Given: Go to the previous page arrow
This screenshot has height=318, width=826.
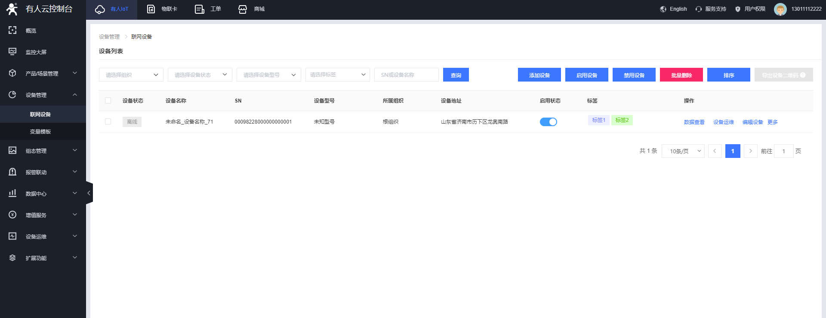Looking at the screenshot, I should 715,151.
